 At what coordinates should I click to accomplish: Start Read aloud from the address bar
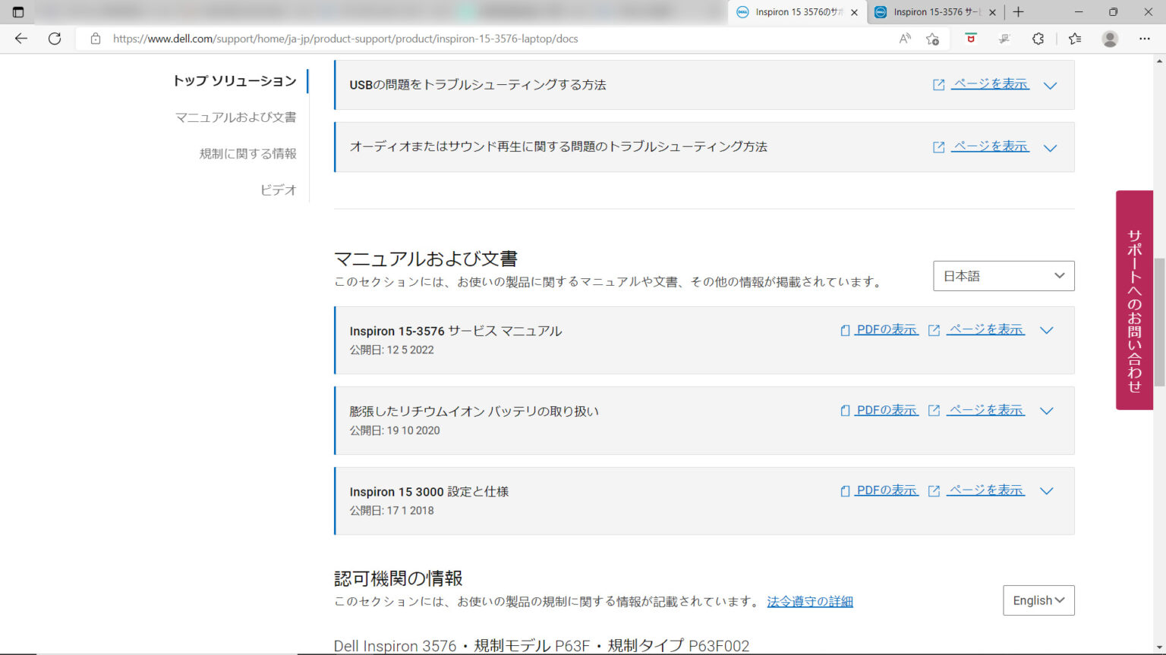coord(904,39)
